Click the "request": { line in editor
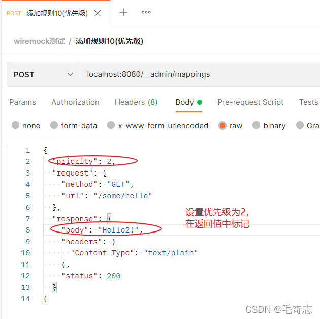 coord(79,173)
